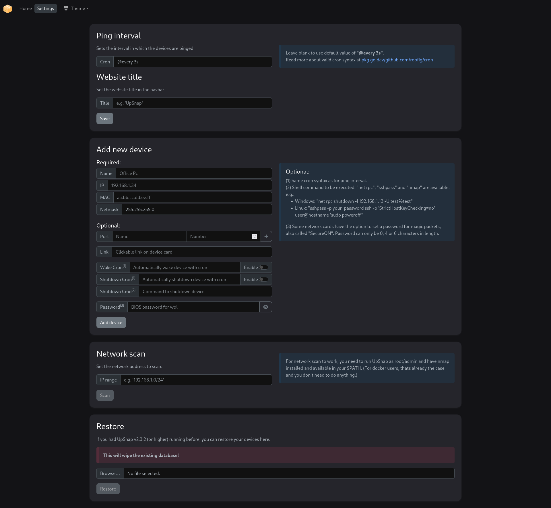The width and height of the screenshot is (551, 508).
Task: Enable the Shutdown Cron toggle
Action: 264,279
